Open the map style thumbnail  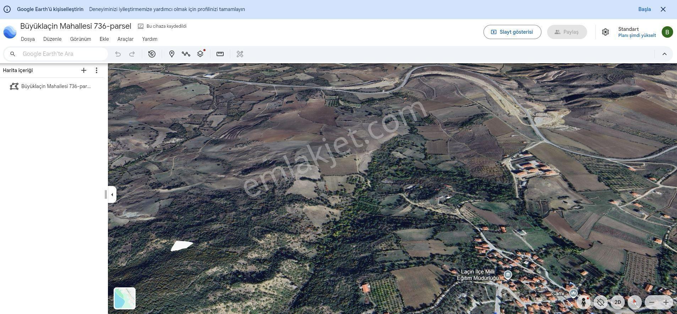pyautogui.click(x=125, y=298)
